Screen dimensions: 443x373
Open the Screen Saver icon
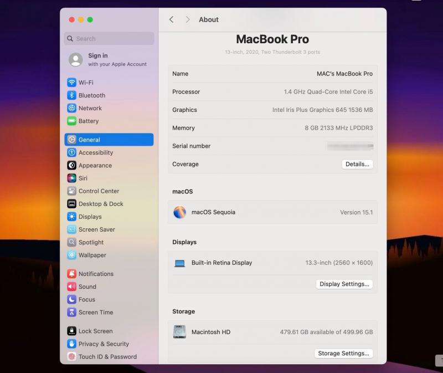72,229
